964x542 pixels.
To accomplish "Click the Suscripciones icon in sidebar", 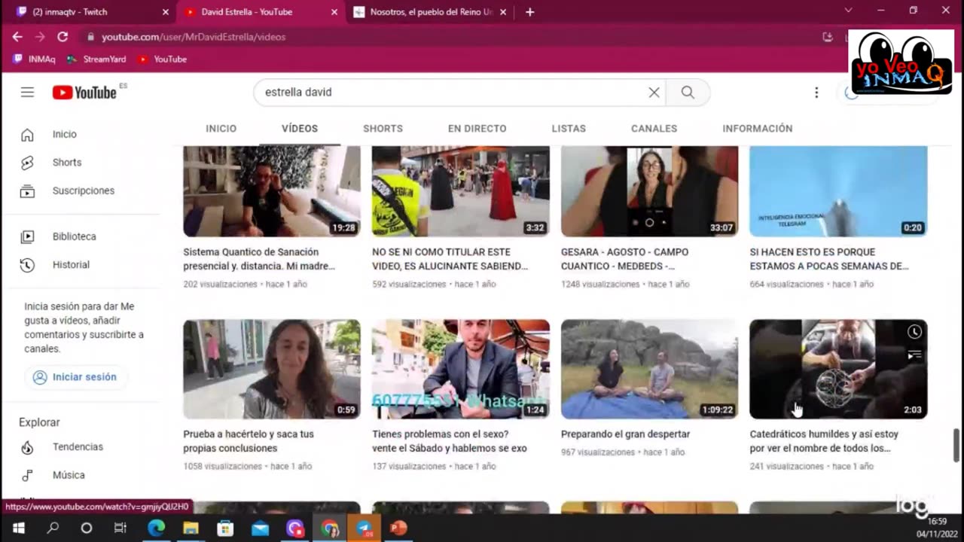I will [x=27, y=191].
